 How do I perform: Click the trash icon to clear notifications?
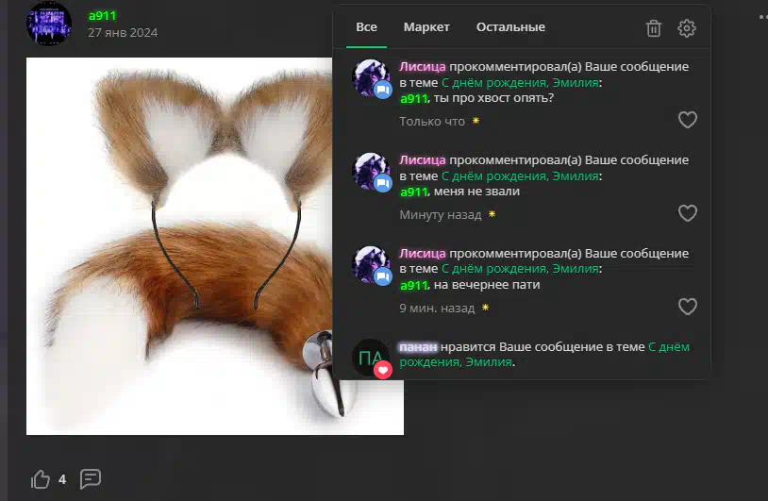pyautogui.click(x=654, y=28)
